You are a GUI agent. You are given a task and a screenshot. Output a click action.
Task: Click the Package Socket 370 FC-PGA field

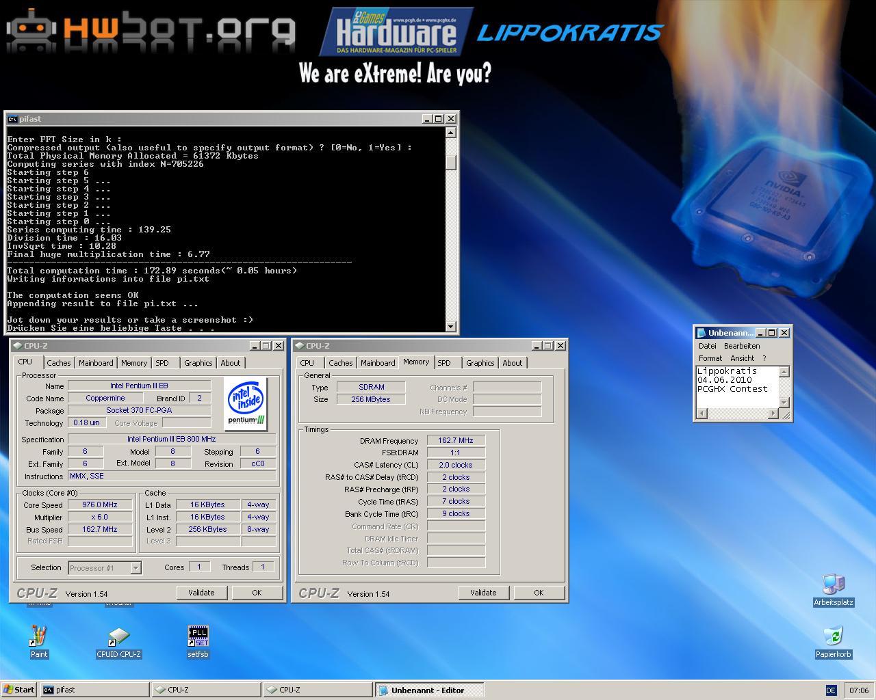pos(139,410)
